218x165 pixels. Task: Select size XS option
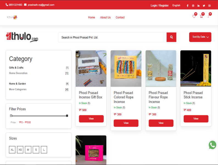coord(20,150)
